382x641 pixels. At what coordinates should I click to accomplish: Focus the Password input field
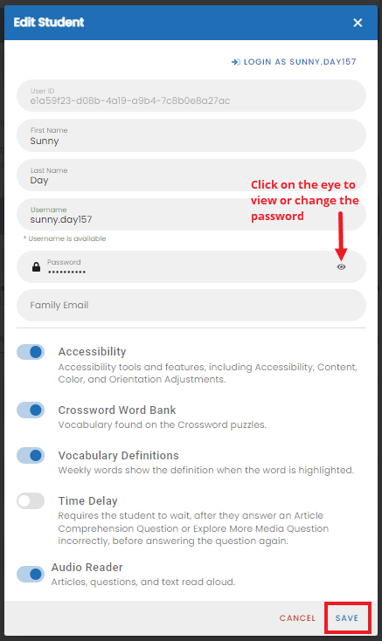tap(191, 267)
